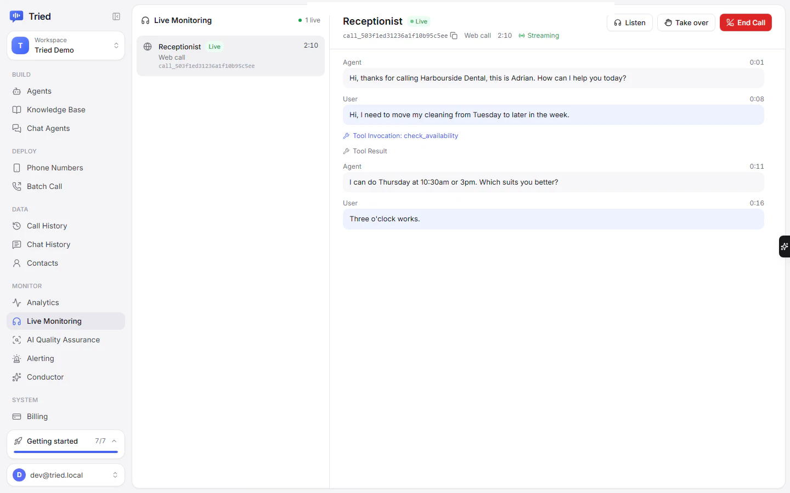Click the Harbourside Dental greeting message
This screenshot has height=493, width=790.
click(554, 78)
